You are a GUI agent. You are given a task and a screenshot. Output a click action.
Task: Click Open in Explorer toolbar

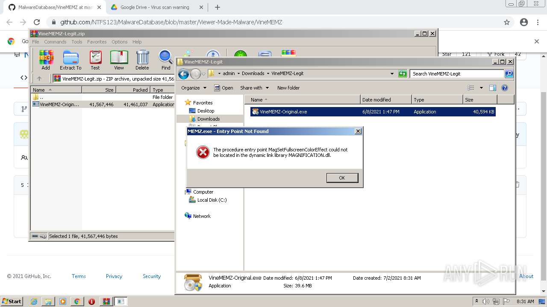[224, 88]
